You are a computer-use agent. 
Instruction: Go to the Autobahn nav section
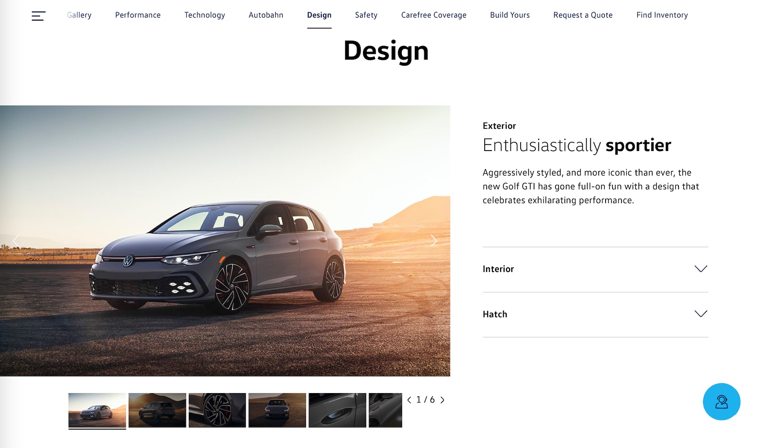(x=266, y=15)
